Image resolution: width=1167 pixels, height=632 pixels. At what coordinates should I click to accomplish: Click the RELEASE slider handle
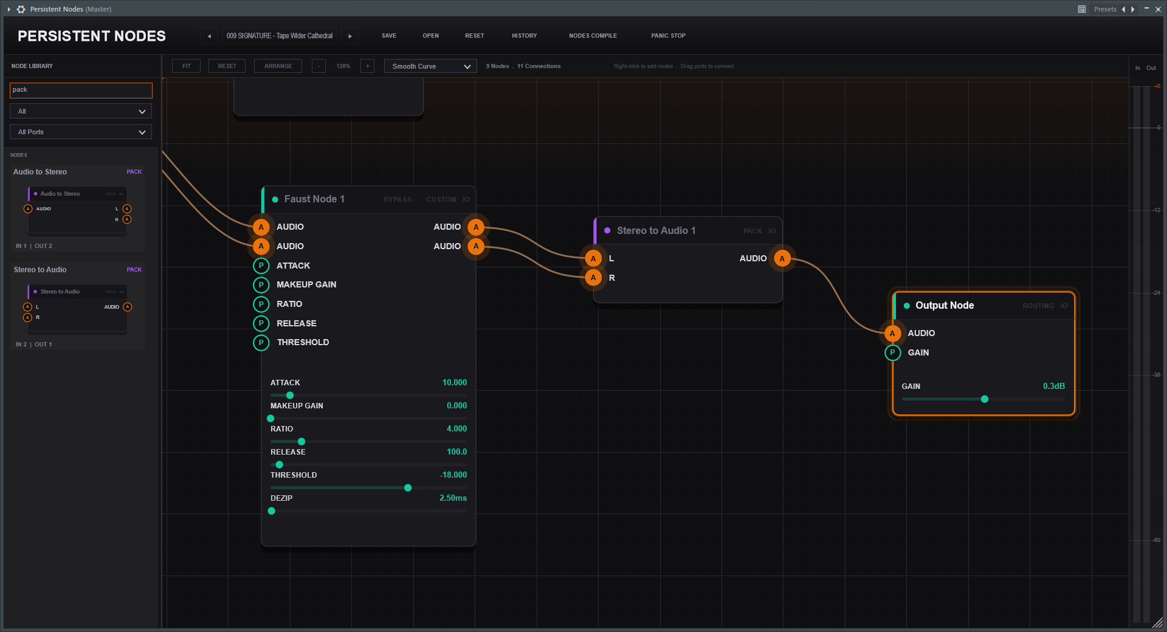[x=280, y=465]
